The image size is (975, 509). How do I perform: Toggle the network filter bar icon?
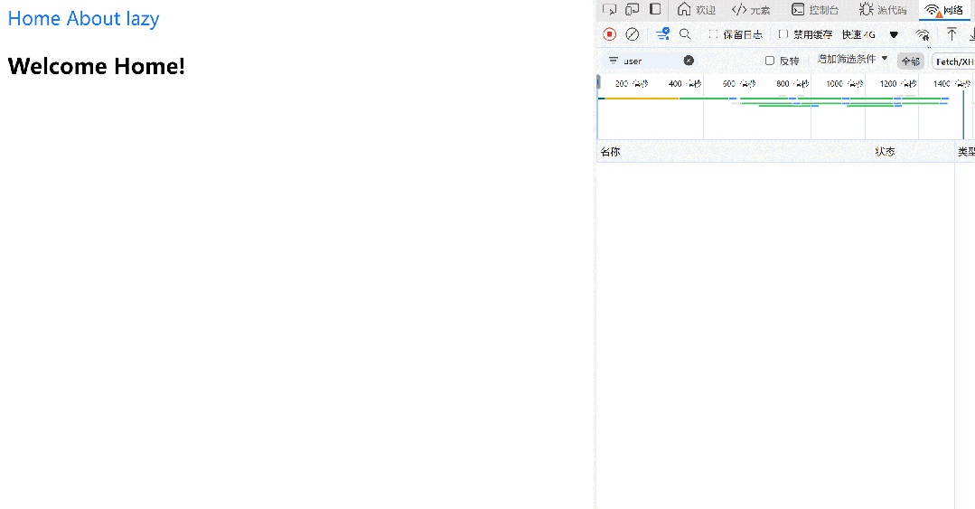(663, 34)
